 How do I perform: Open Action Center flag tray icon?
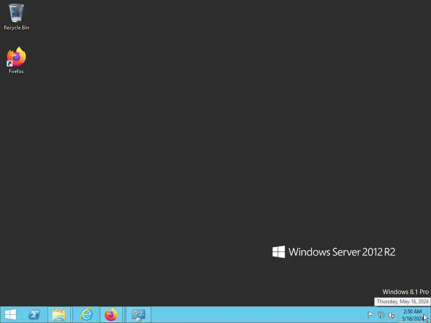371,315
